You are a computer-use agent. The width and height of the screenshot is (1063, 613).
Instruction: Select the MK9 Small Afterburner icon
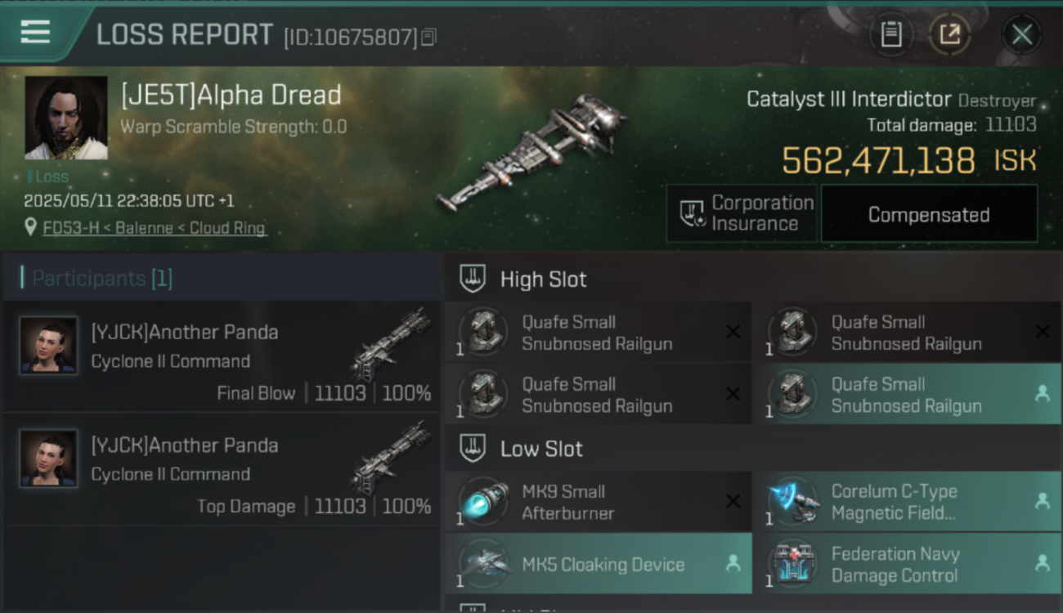pos(483,502)
